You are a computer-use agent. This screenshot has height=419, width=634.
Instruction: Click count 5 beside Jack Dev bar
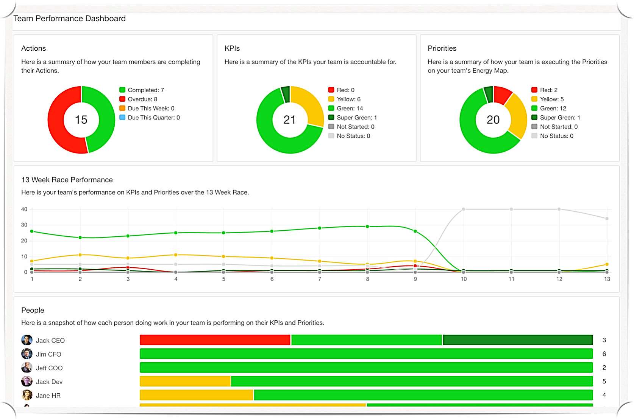click(604, 381)
